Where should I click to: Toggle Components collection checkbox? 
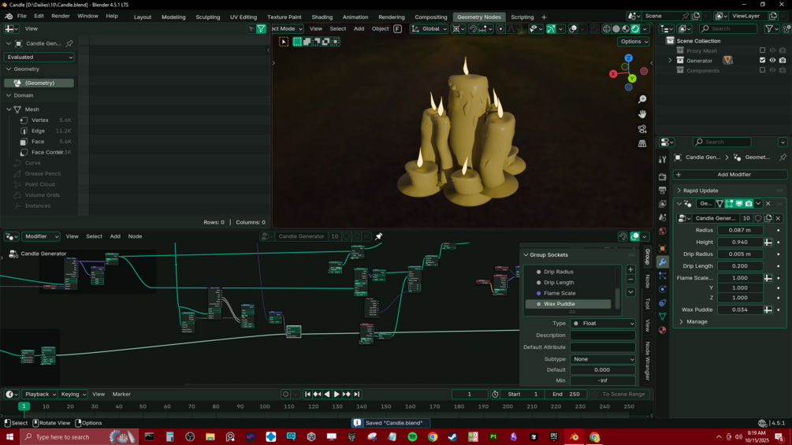762,70
